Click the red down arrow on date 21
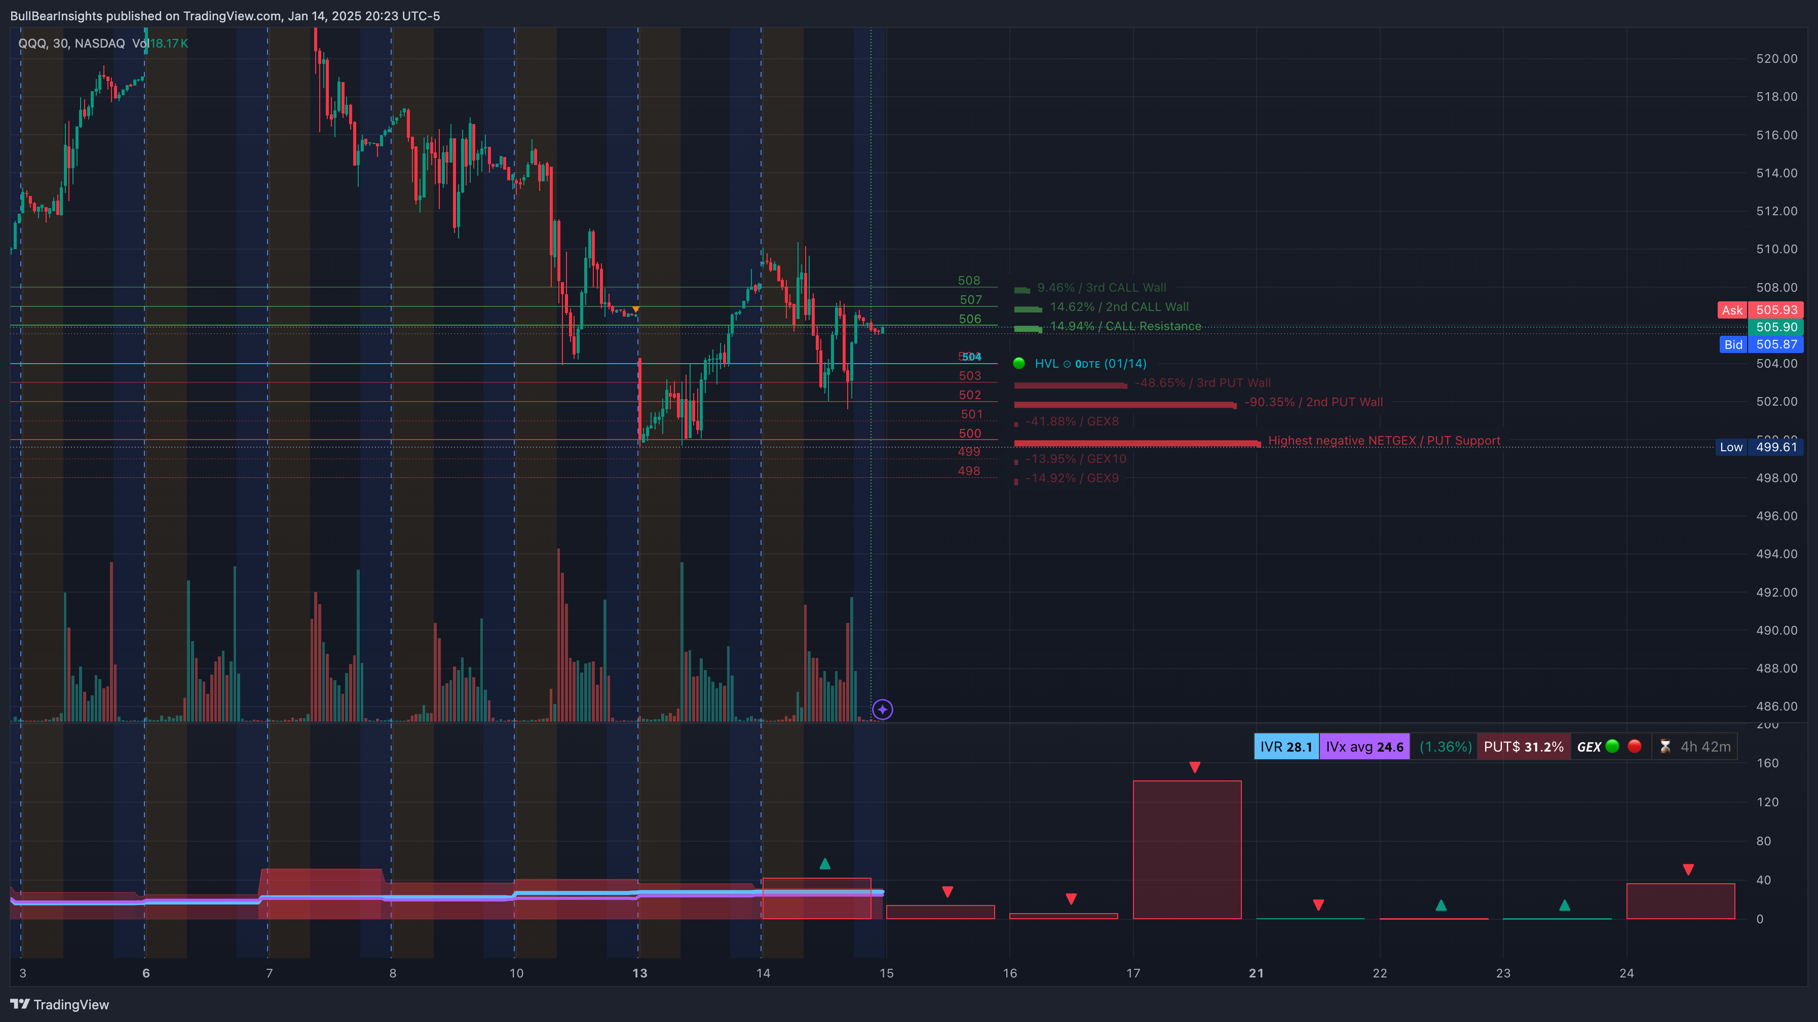Viewport: 1818px width, 1022px height. pos(1317,905)
